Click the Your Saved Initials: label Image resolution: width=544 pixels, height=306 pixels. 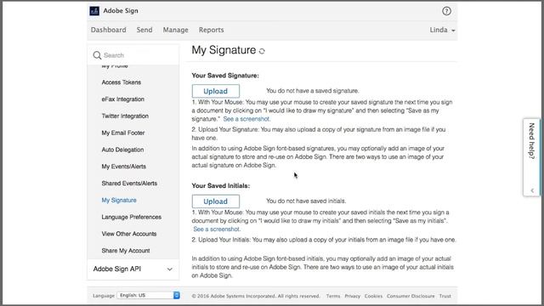[221, 186]
